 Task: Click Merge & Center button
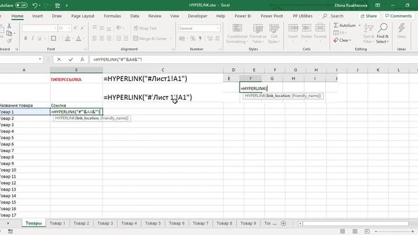tap(150, 39)
